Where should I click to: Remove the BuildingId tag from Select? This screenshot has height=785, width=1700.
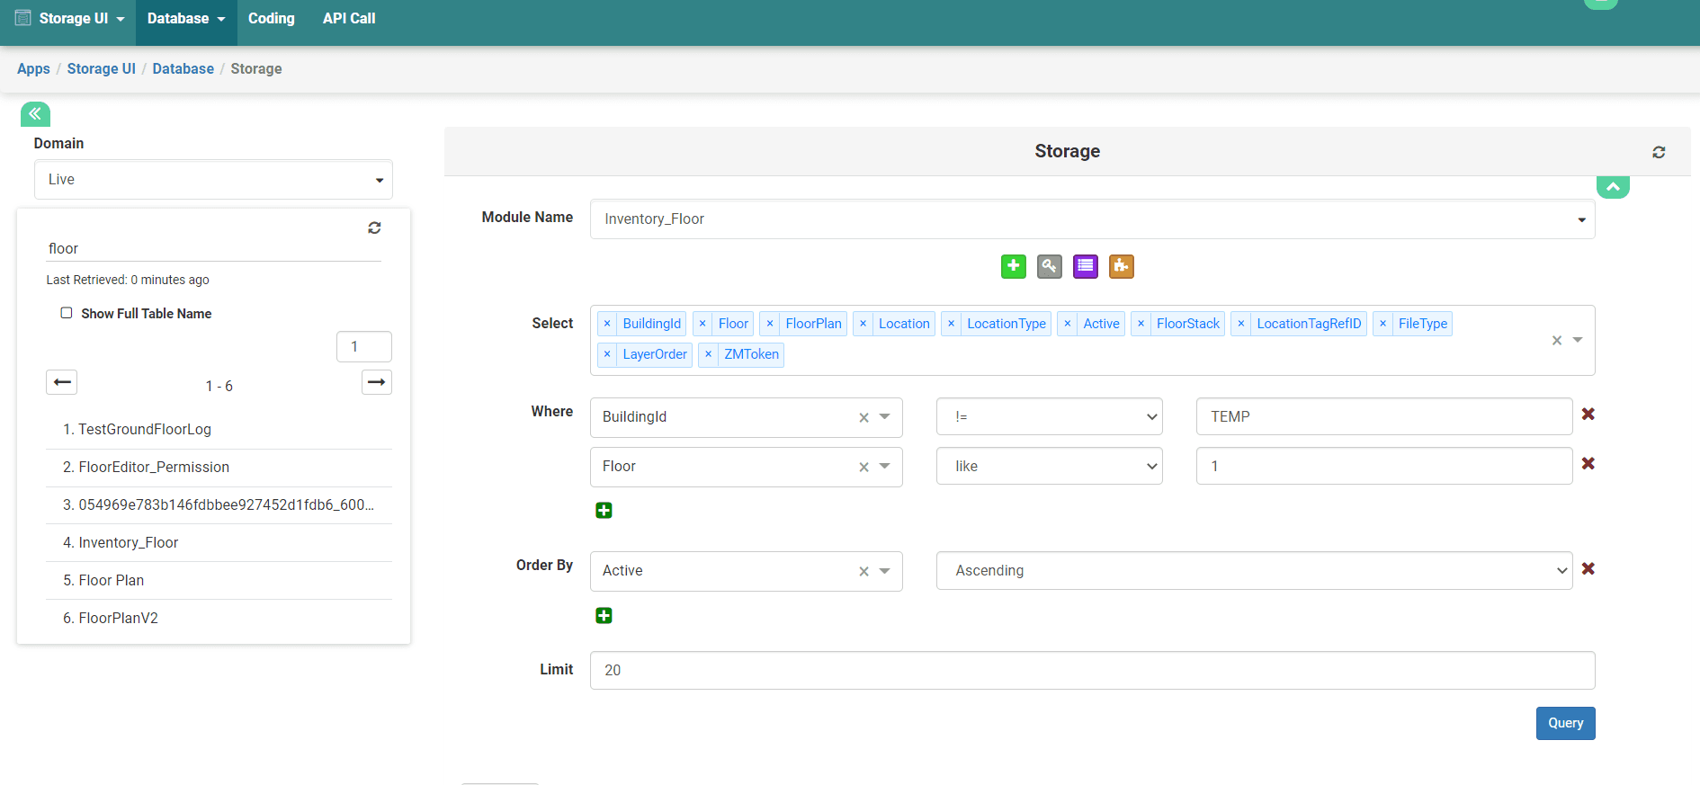[607, 324]
